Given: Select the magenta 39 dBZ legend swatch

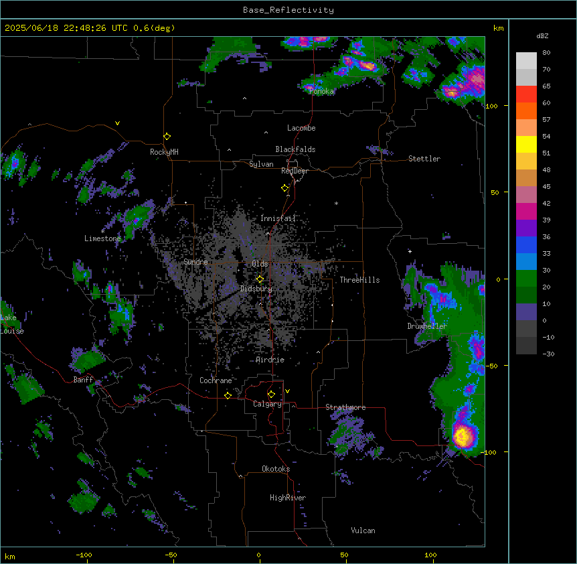Looking at the screenshot, I should (526, 211).
